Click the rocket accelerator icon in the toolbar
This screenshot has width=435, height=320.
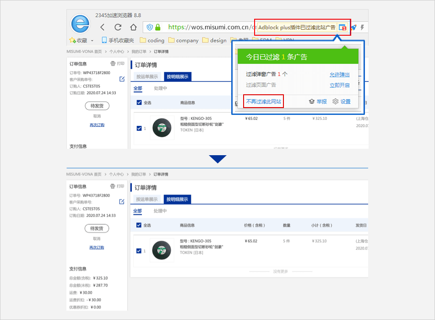(353, 27)
